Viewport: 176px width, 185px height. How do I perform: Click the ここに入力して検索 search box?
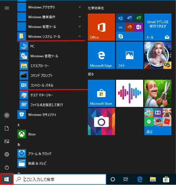click(x=60, y=179)
